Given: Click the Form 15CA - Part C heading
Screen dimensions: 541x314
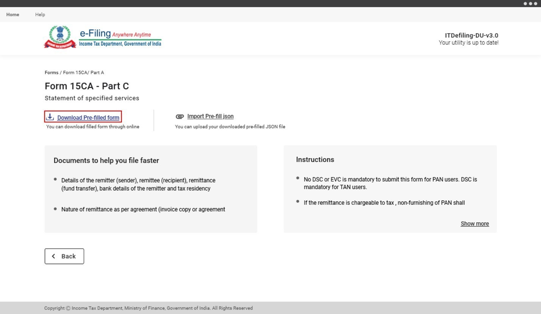Looking at the screenshot, I should tap(87, 86).
